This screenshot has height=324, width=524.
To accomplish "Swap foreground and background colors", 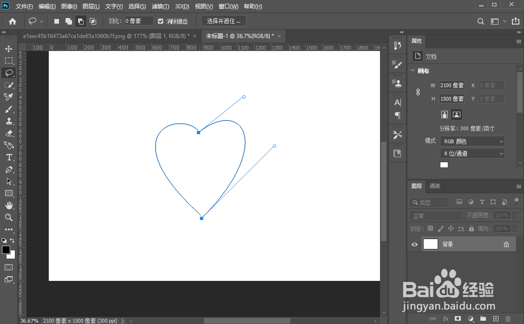I will [12, 240].
